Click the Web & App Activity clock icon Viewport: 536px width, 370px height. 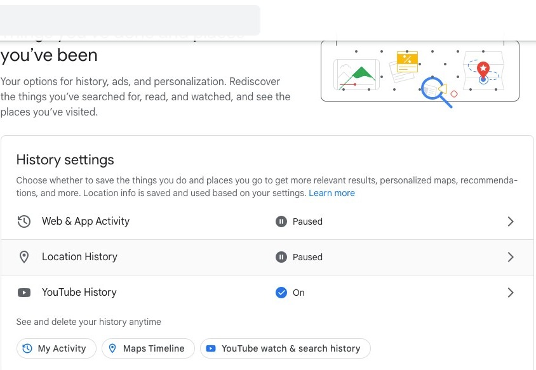[24, 221]
